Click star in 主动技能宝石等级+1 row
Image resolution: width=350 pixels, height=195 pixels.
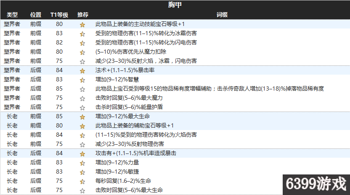click(x=82, y=25)
